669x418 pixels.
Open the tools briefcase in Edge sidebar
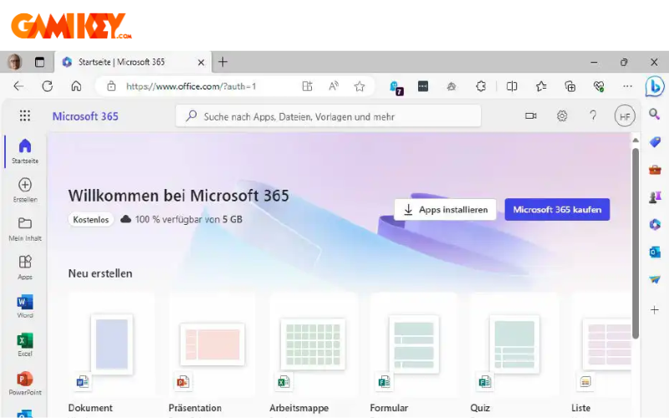[x=655, y=170]
